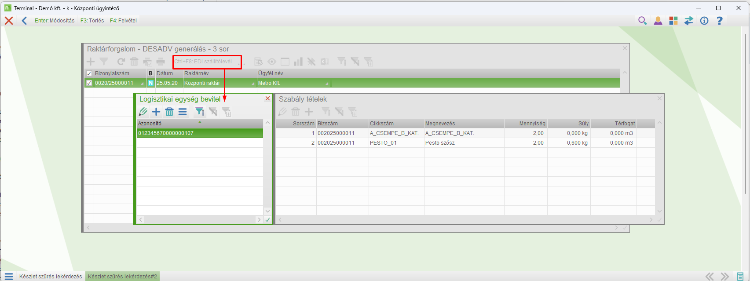Click Enter: Módosítás command
Screen dimensions: 750x281
(55, 21)
